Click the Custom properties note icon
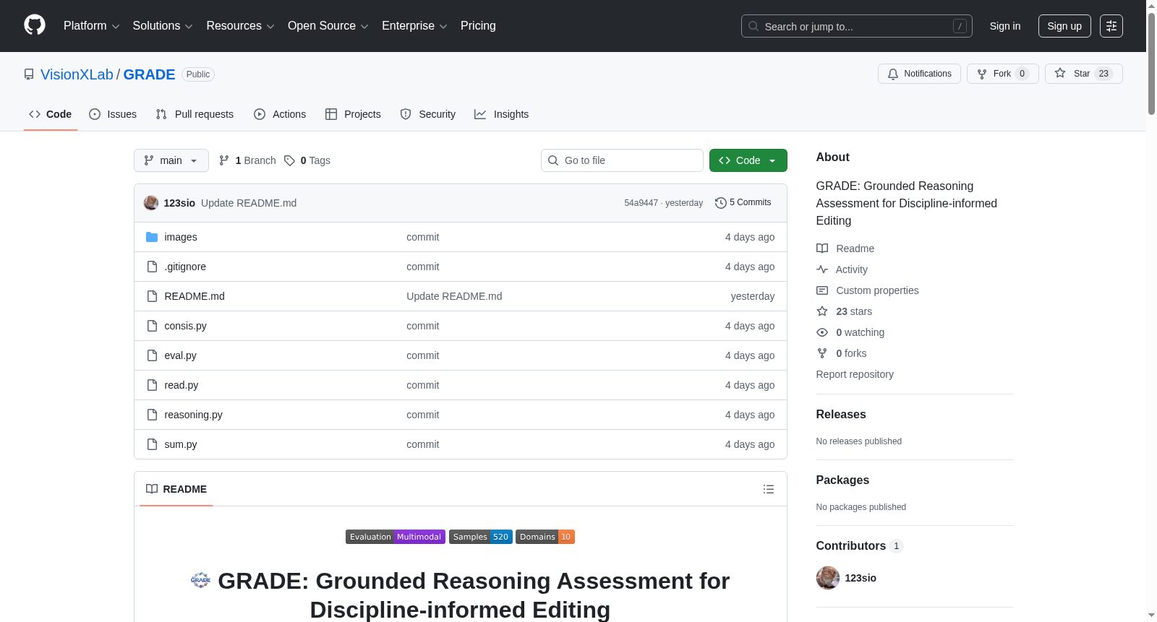The image size is (1157, 622). pyautogui.click(x=822, y=290)
